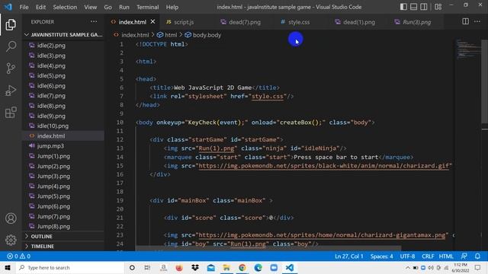Toggle the bottom panel layout icon
The height and width of the screenshot is (274, 488).
(413, 7)
